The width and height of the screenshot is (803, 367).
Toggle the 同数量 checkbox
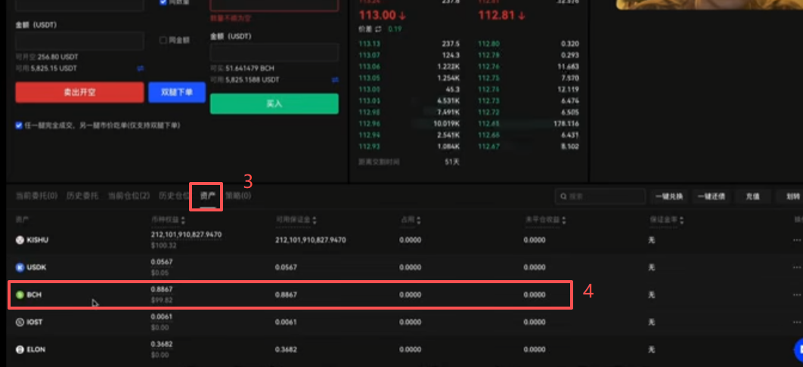coord(163,2)
